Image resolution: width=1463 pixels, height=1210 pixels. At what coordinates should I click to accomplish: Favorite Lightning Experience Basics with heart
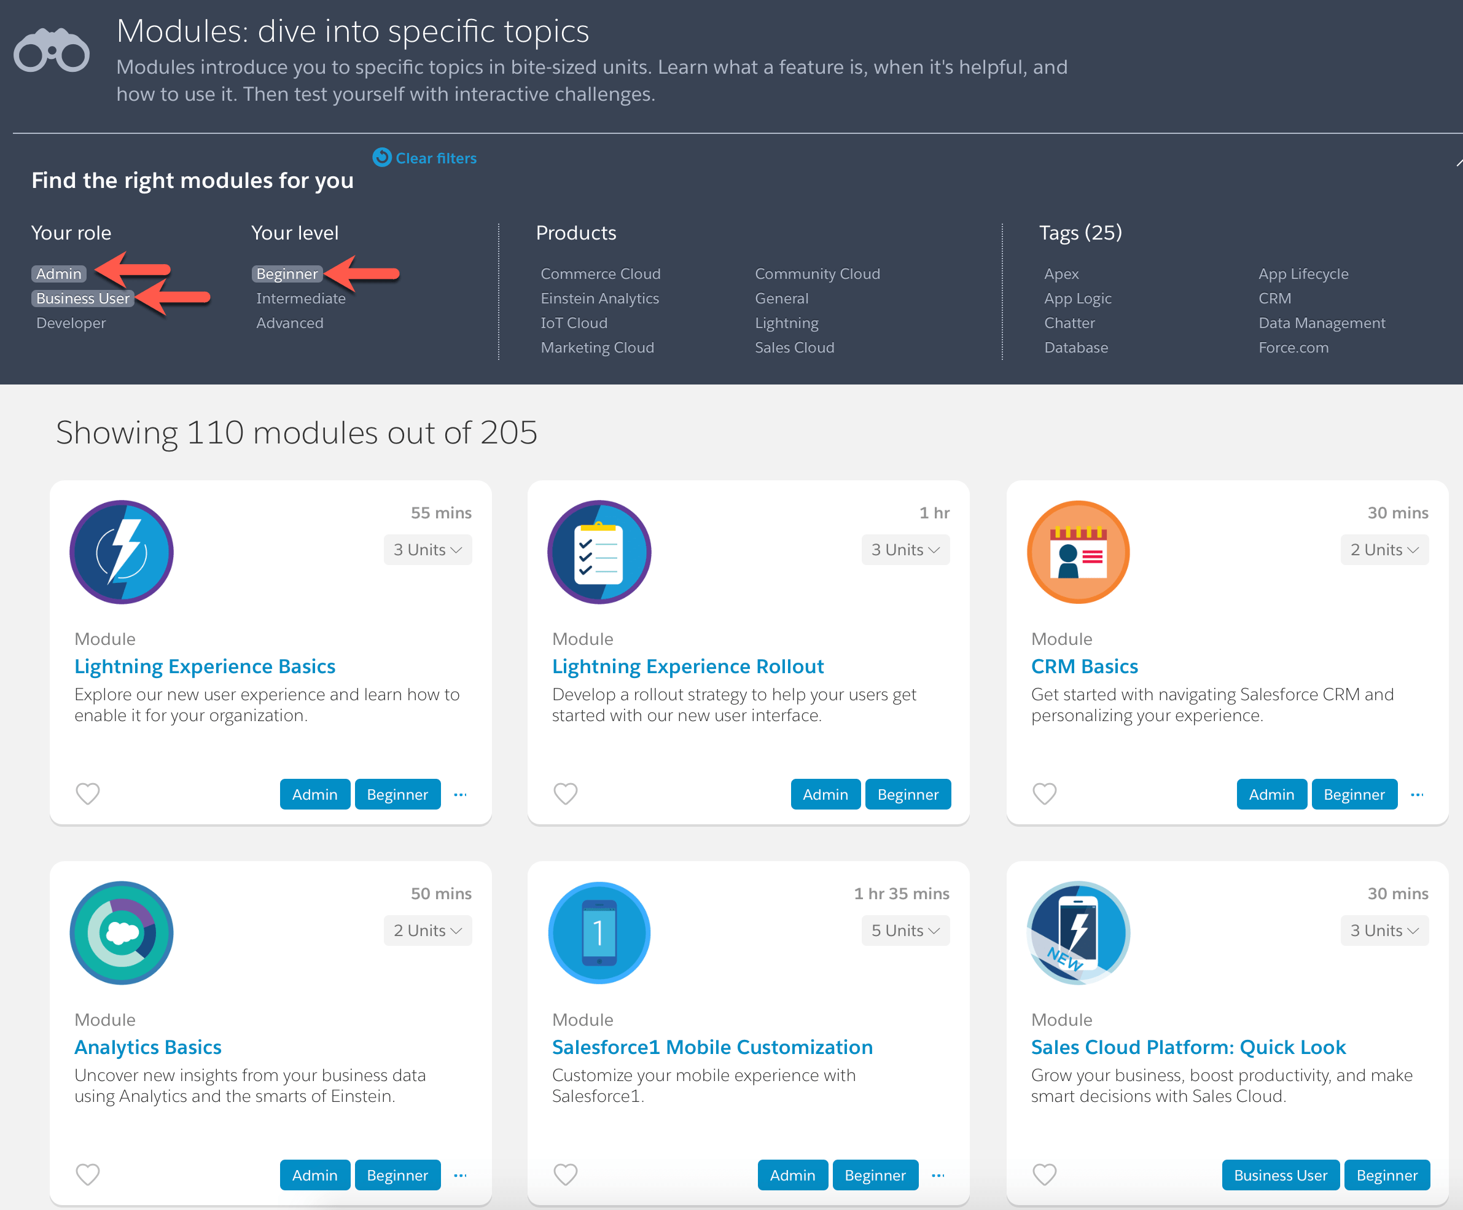(x=88, y=794)
